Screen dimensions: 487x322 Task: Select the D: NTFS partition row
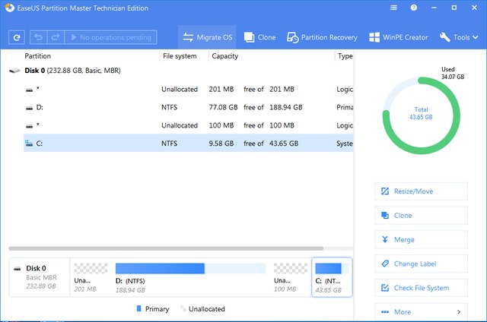pyautogui.click(x=183, y=107)
